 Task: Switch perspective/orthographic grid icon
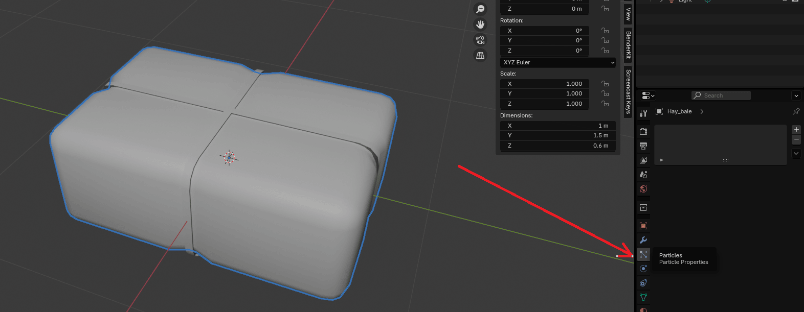coord(480,55)
